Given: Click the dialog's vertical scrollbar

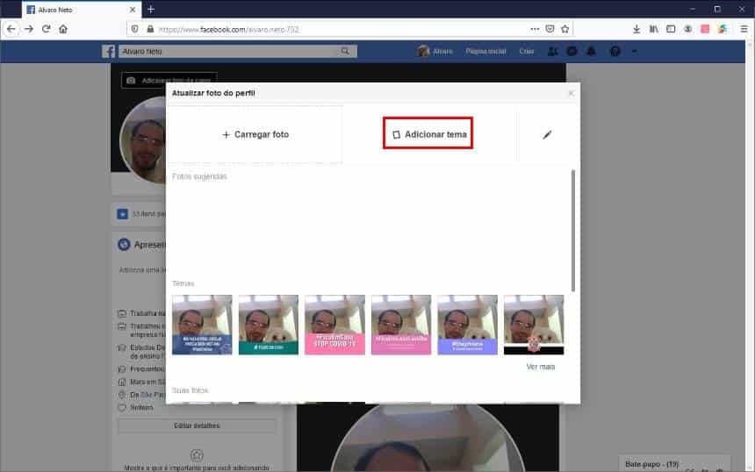Looking at the screenshot, I should point(573,230).
